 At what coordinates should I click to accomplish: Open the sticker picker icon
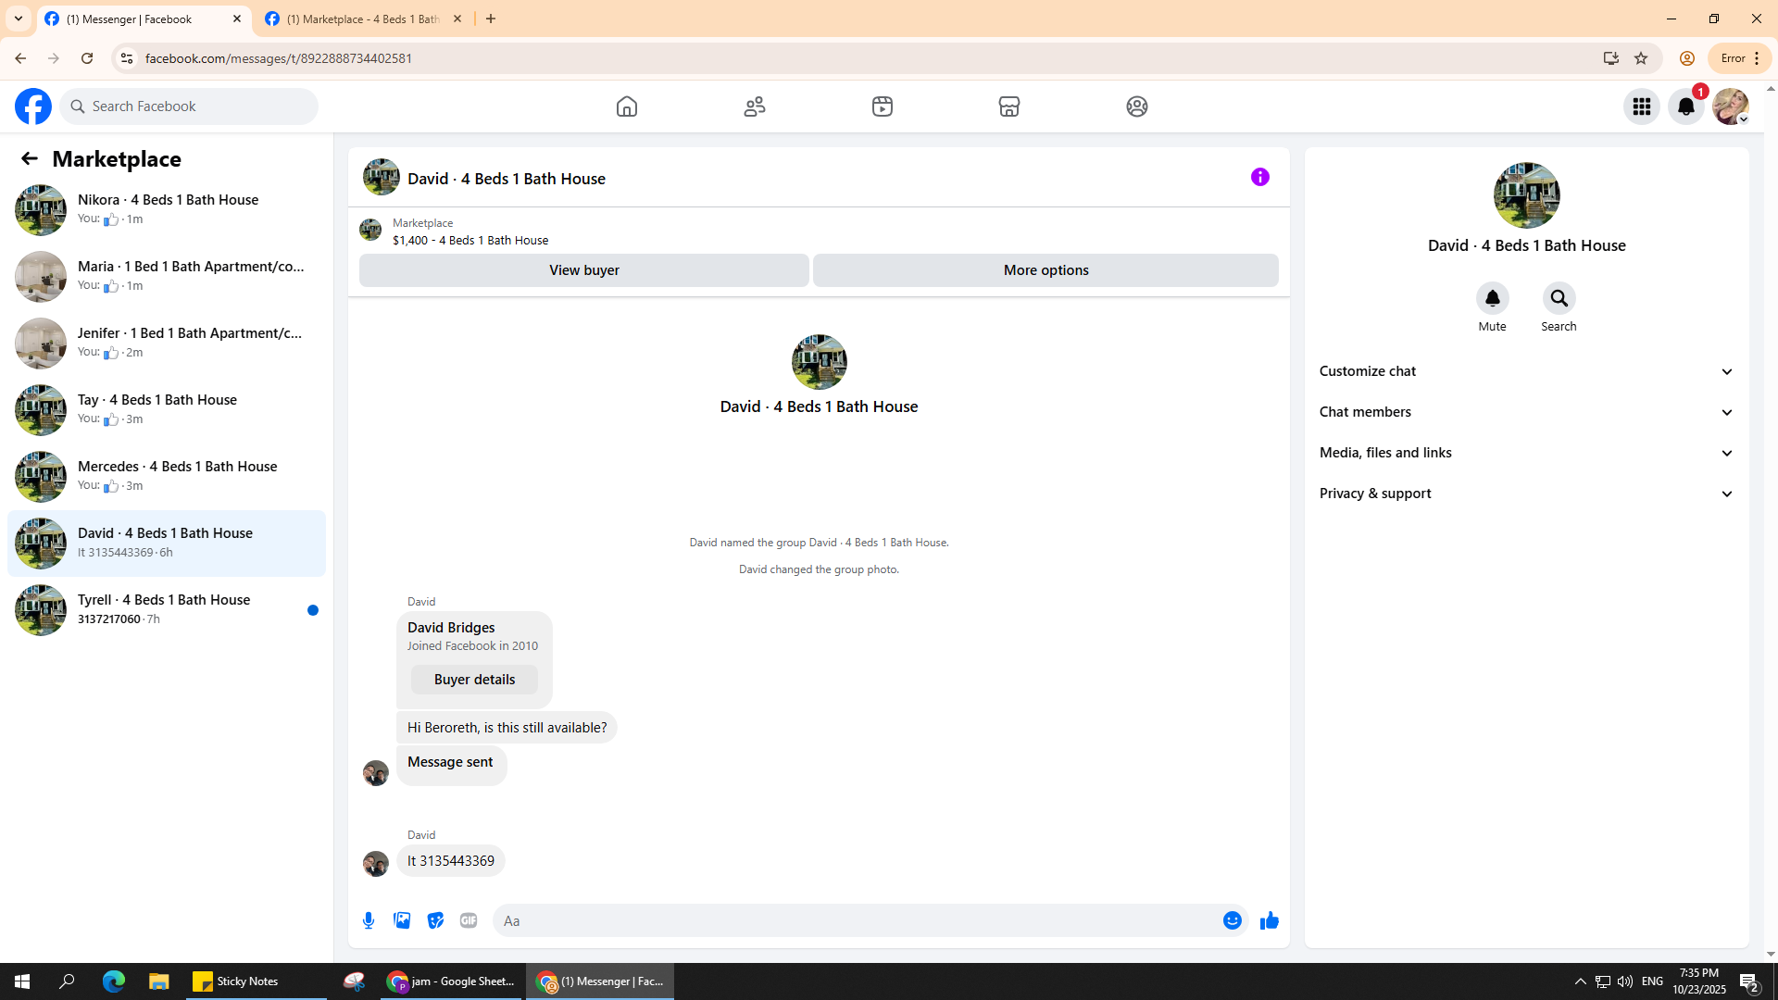tap(435, 920)
